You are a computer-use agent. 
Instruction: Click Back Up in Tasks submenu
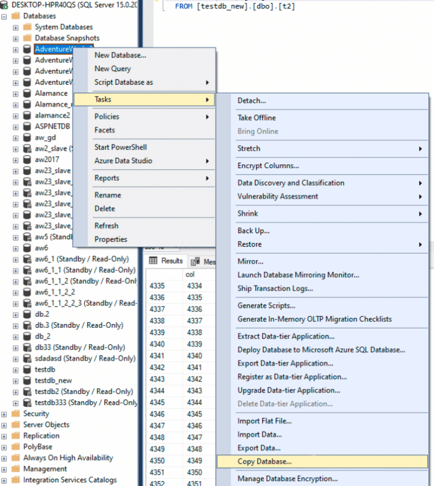pyautogui.click(x=253, y=230)
